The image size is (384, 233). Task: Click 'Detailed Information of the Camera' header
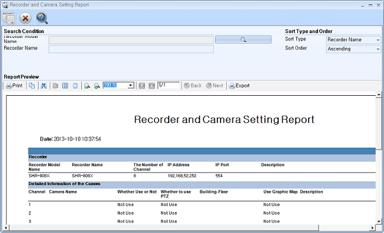tap(64, 184)
